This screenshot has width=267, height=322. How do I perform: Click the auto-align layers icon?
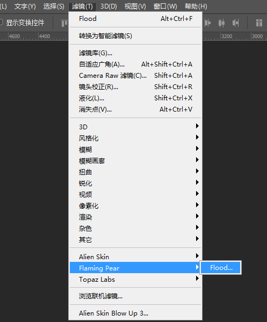(x=259, y=23)
